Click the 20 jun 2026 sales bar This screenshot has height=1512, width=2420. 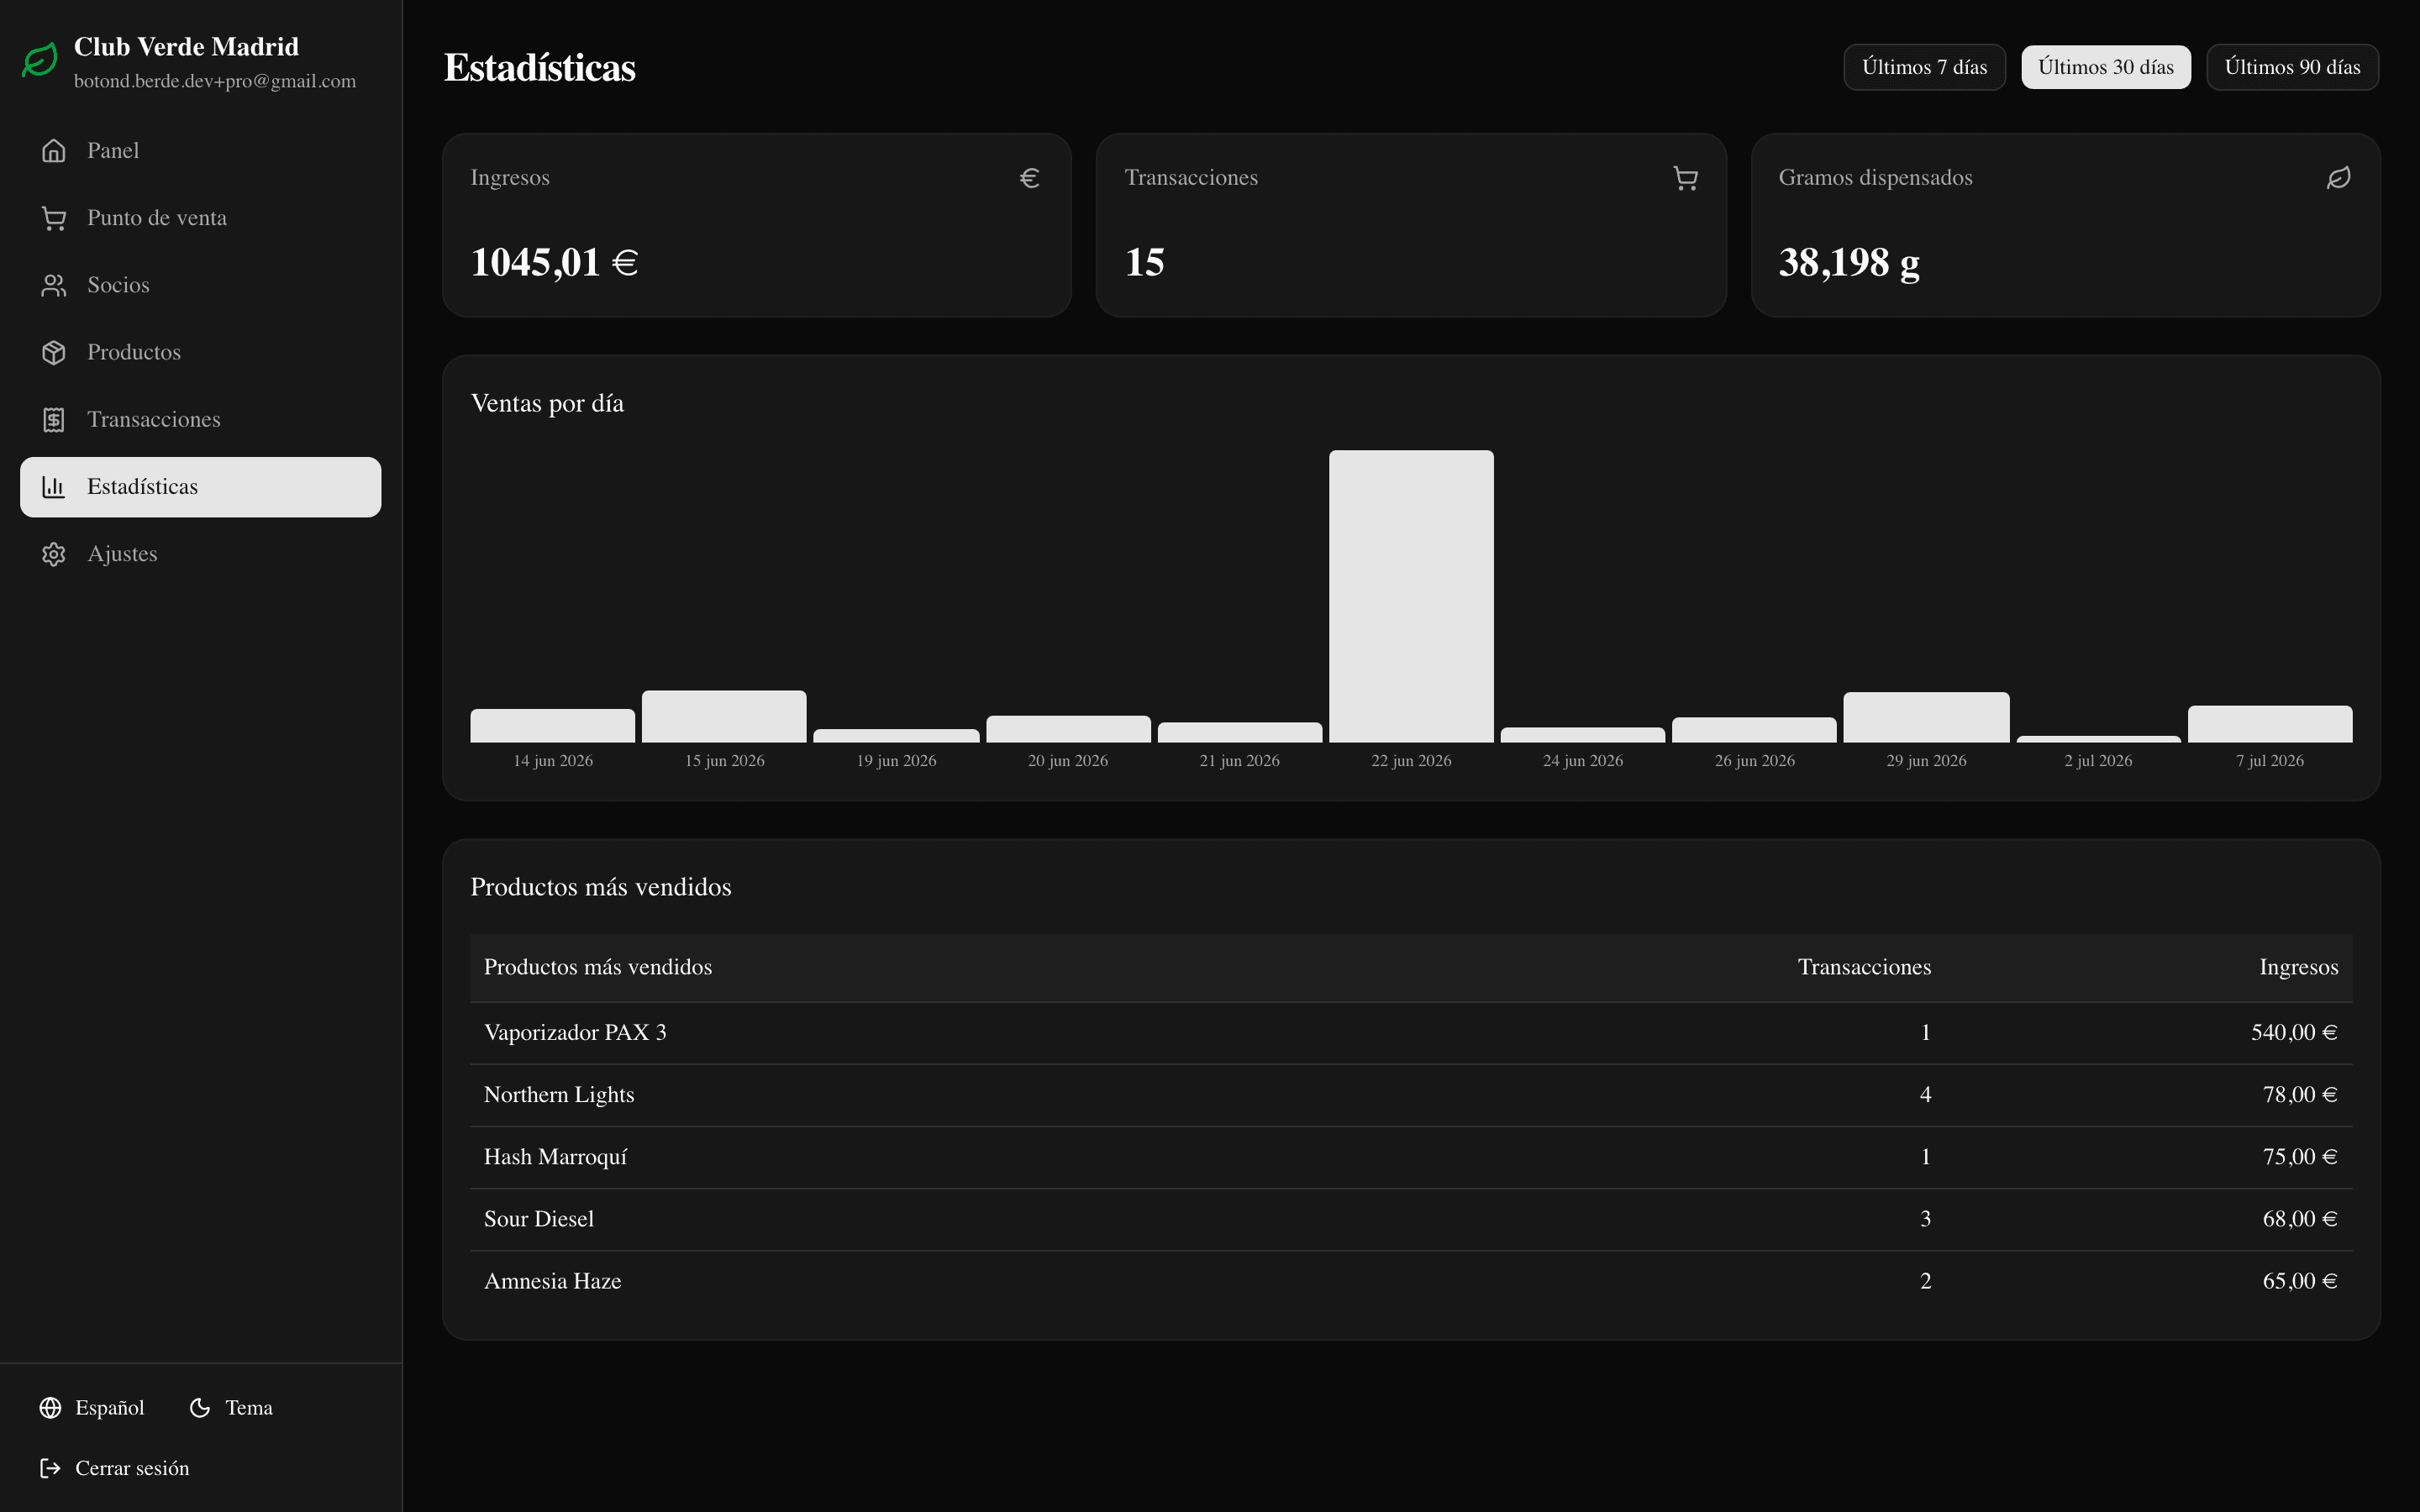[1068, 728]
